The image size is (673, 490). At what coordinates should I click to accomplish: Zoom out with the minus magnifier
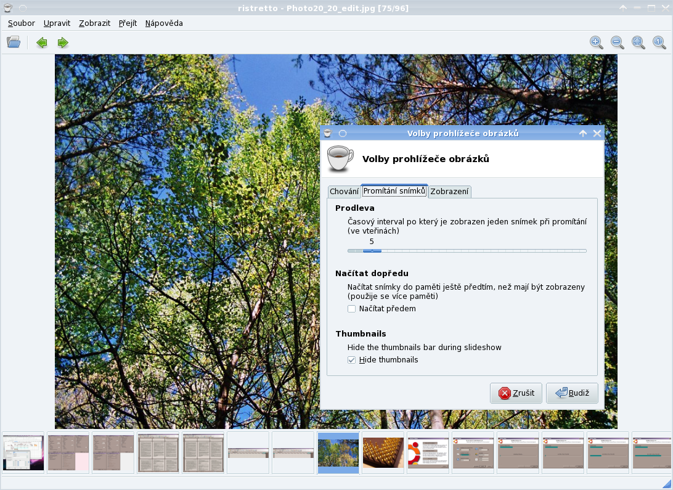point(617,42)
